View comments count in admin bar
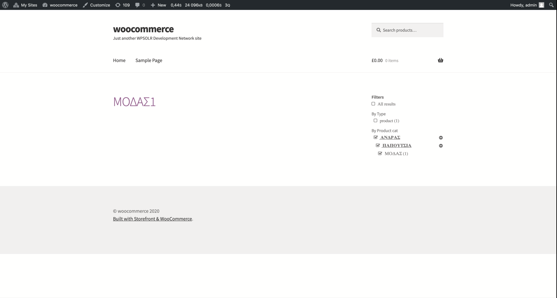Image resolution: width=557 pixels, height=298 pixels. point(140,5)
